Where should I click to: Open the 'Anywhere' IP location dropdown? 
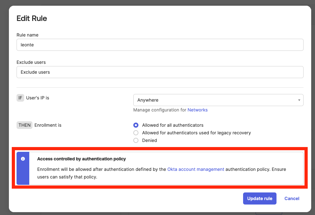(218, 100)
